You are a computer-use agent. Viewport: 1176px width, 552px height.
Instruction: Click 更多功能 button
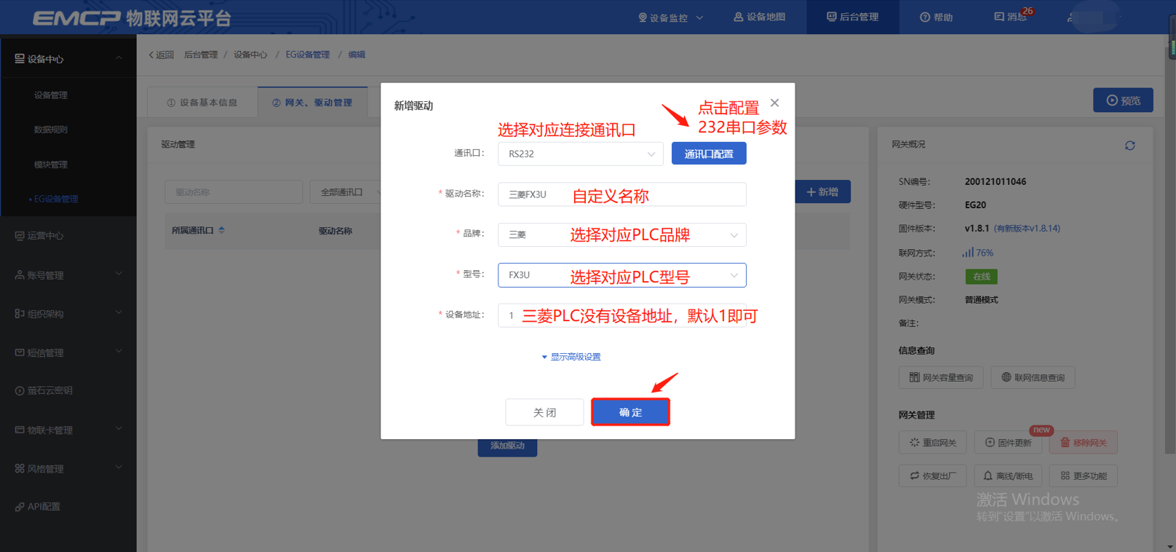click(x=1084, y=476)
